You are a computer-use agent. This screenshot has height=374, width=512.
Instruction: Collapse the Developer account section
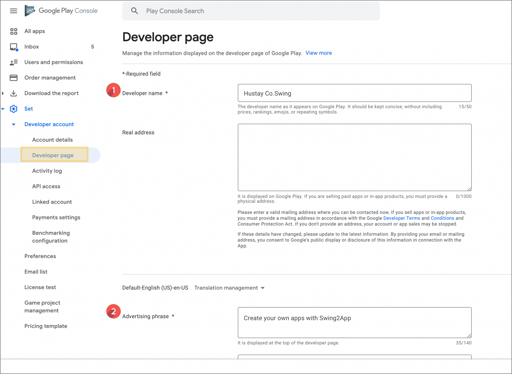14,124
